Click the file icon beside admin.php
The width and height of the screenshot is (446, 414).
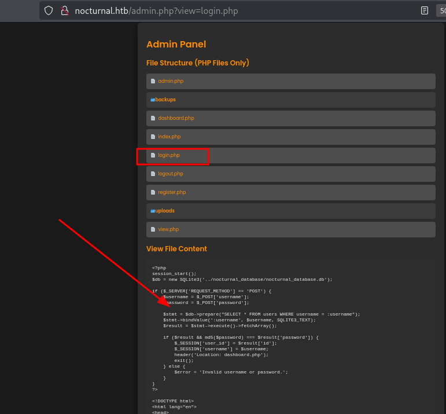[153, 81]
